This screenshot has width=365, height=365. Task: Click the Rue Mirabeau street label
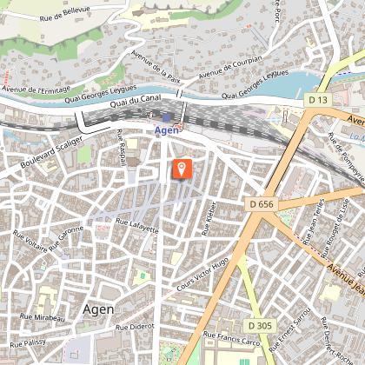(43, 317)
